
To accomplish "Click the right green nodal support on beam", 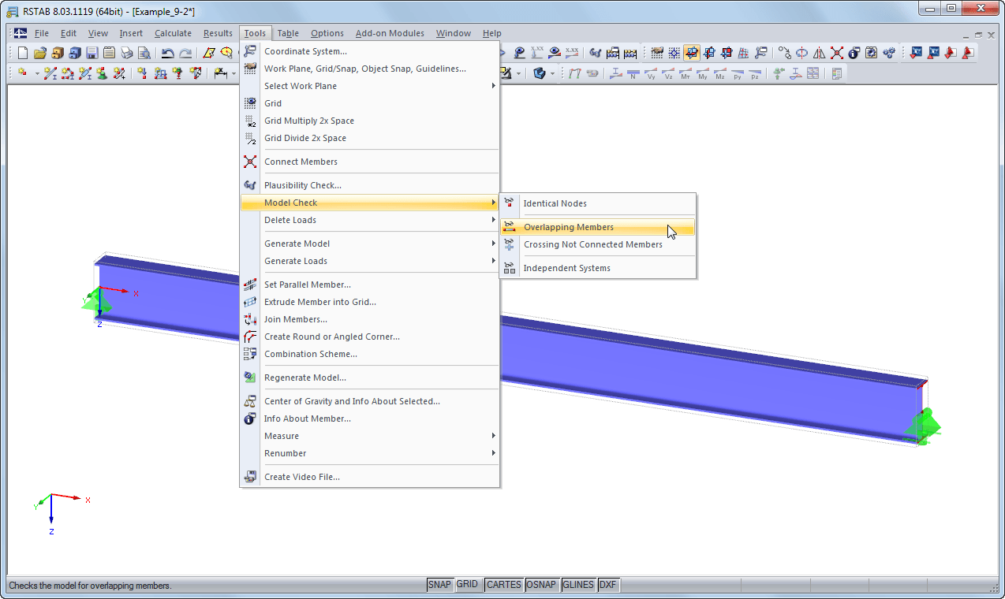I will (x=923, y=426).
